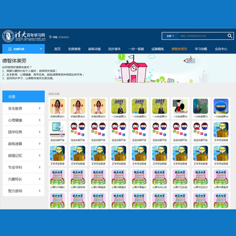This screenshot has width=236, height=236.
Task: Open the first 宝宝右脑开发 rabbit icon
Action: [57, 130]
